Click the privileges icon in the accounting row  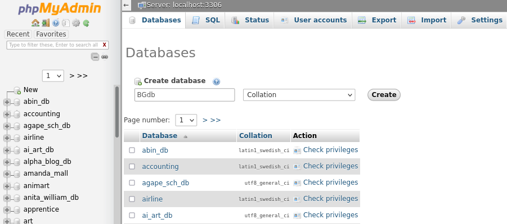[297, 167]
